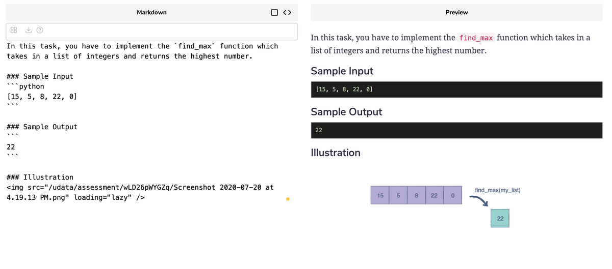
Task: Click the find_max(my_list) label in the illustration
Action: point(498,190)
